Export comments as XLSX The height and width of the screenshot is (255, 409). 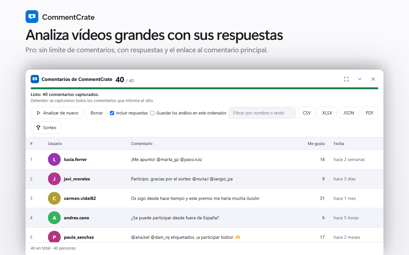point(327,113)
